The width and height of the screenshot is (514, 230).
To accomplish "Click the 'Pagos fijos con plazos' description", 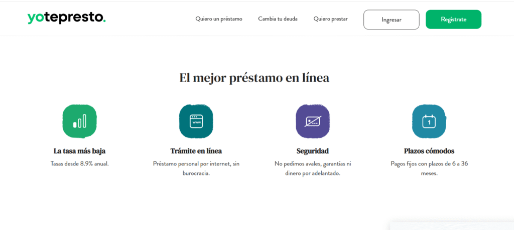I will [429, 168].
